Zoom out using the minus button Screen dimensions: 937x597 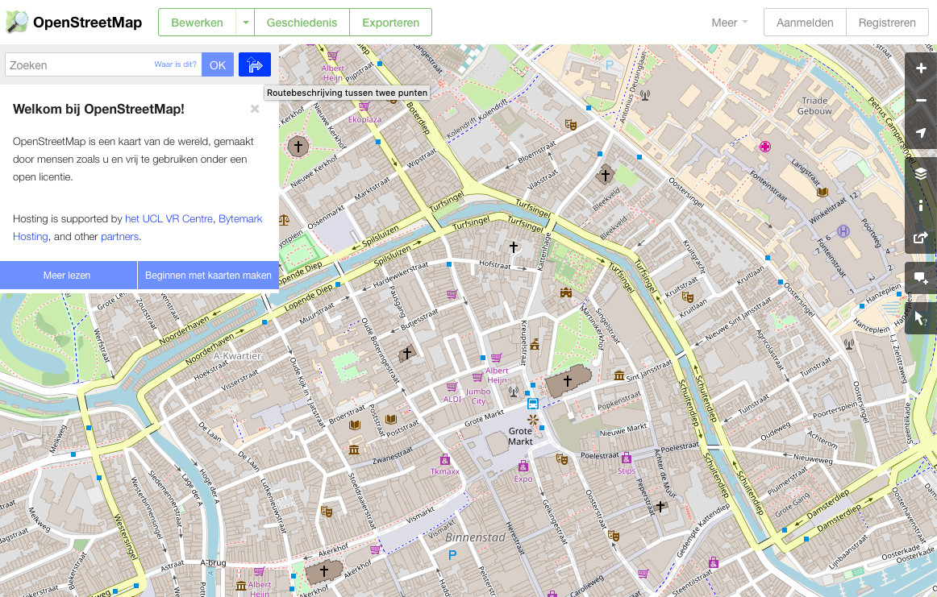(x=921, y=101)
